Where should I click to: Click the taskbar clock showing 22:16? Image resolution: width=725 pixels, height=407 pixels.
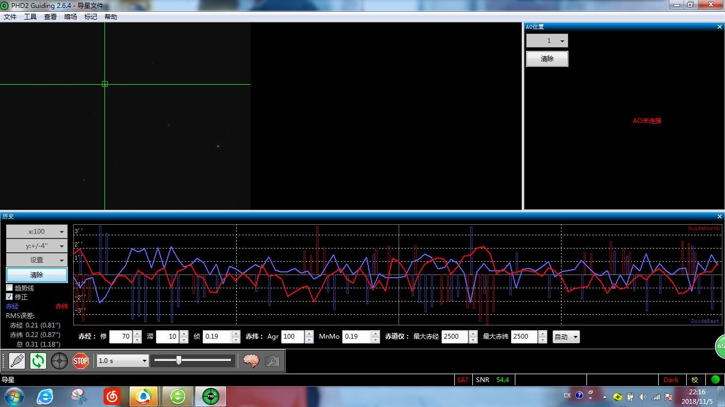click(697, 396)
